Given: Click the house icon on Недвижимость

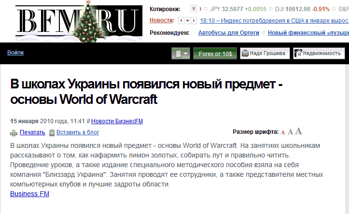Looking at the screenshot, I should click(298, 53).
